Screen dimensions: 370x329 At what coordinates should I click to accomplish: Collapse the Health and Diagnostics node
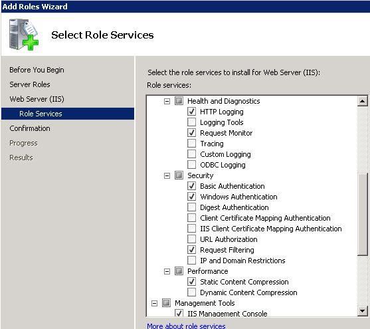point(167,101)
